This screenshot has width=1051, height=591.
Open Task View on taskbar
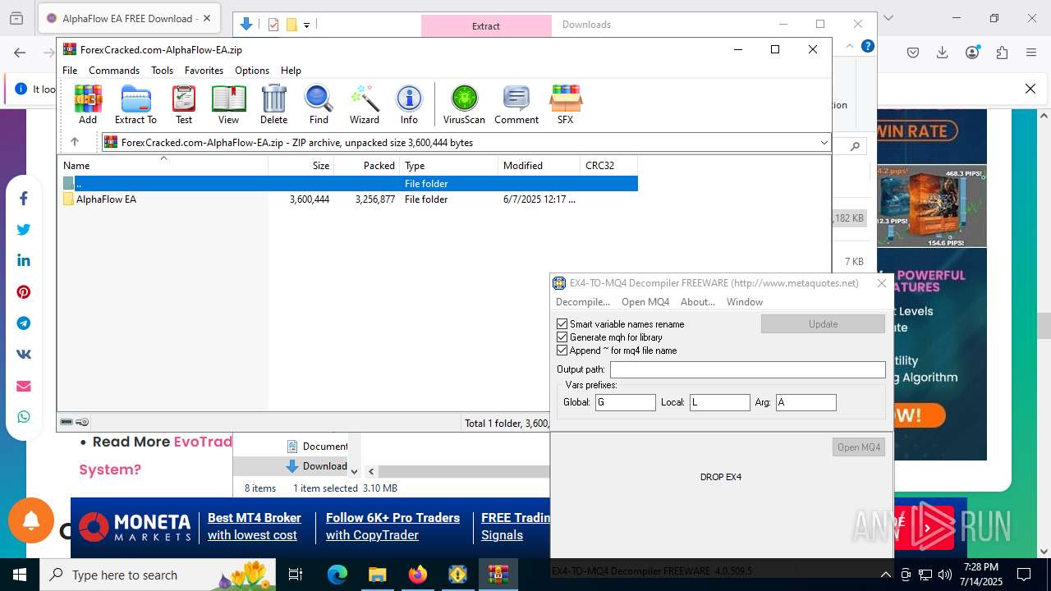pyautogui.click(x=296, y=575)
